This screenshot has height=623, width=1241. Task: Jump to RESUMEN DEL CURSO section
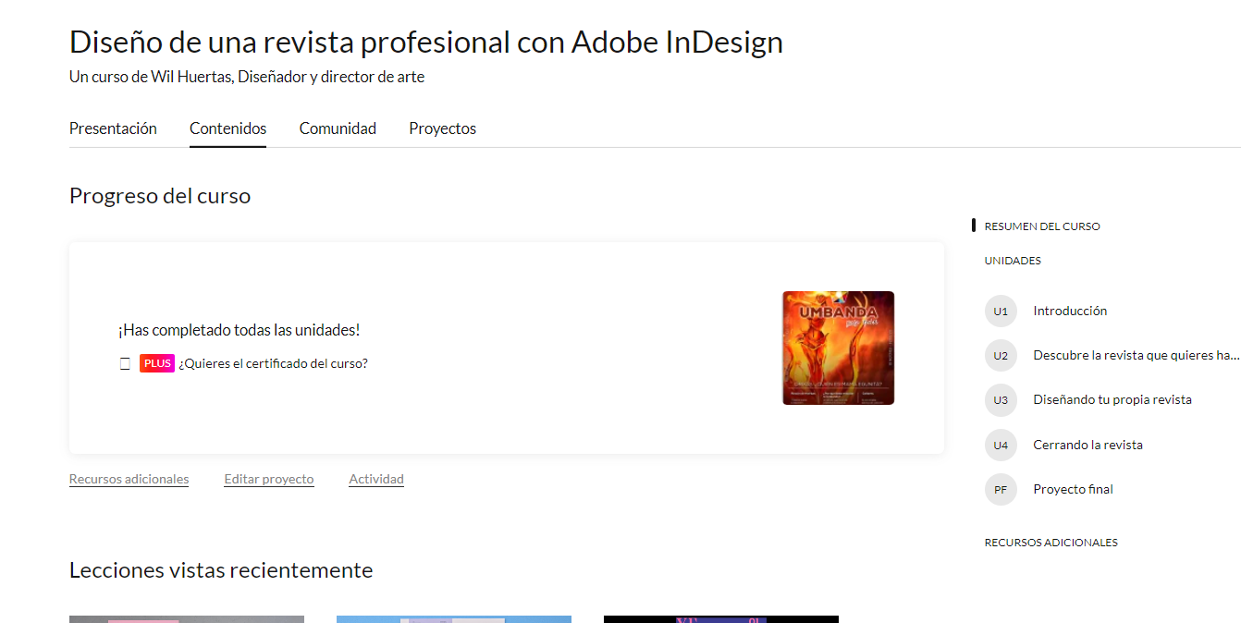[x=1042, y=226]
